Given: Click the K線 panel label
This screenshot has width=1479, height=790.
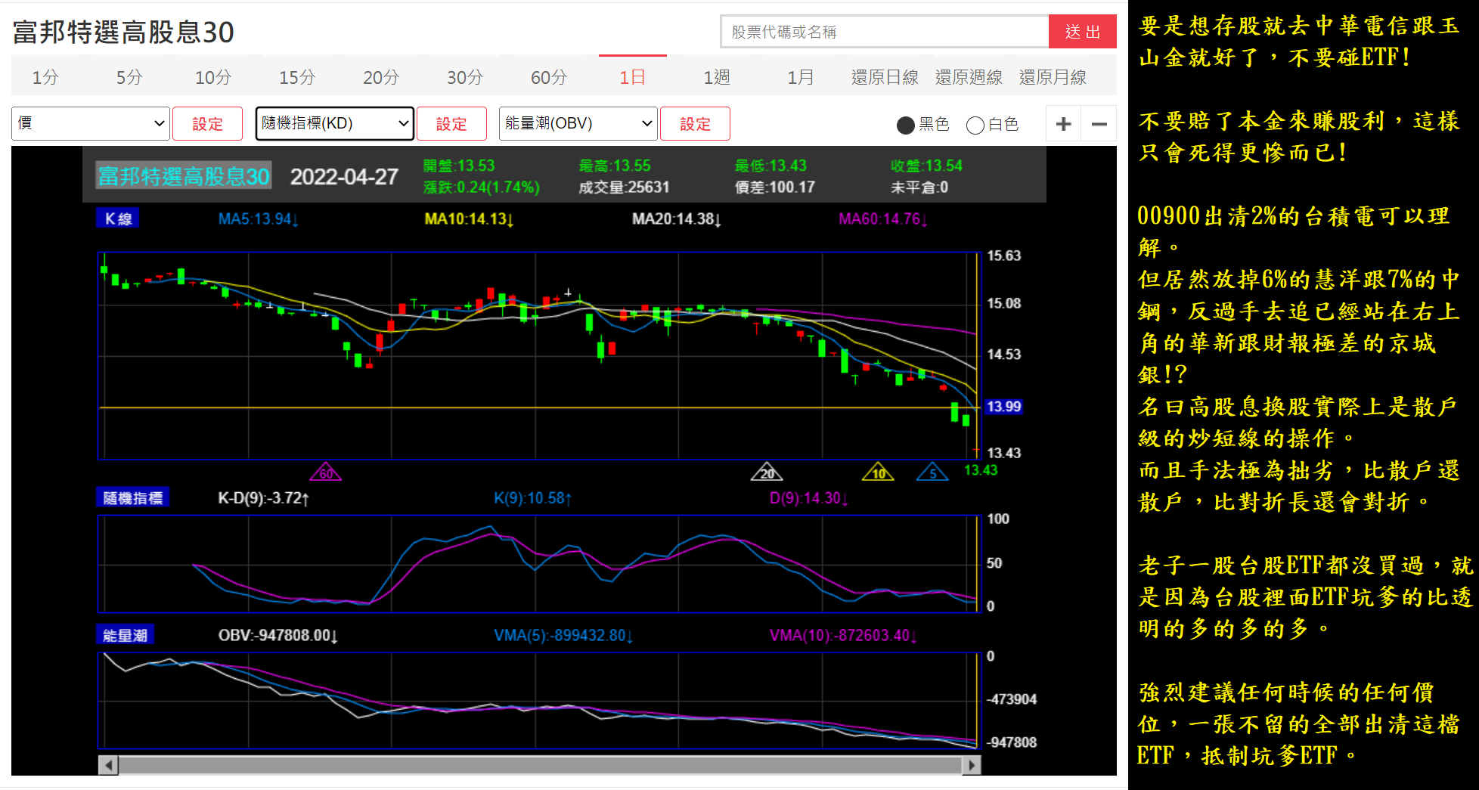Looking at the screenshot, I should point(118,218).
